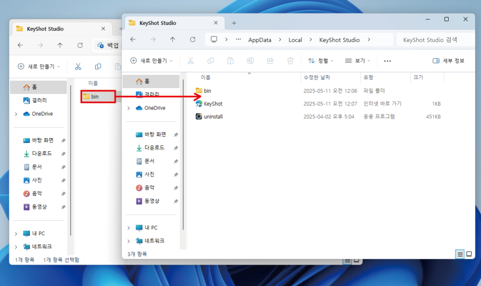Expand OneDrive in front window sidebar

tap(129, 108)
